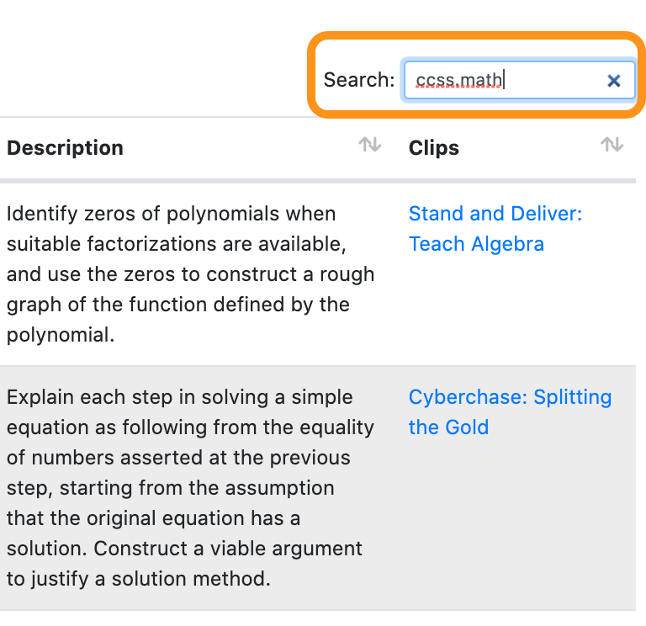
Task: Select the solving simple equation description row
Action: coord(190,488)
